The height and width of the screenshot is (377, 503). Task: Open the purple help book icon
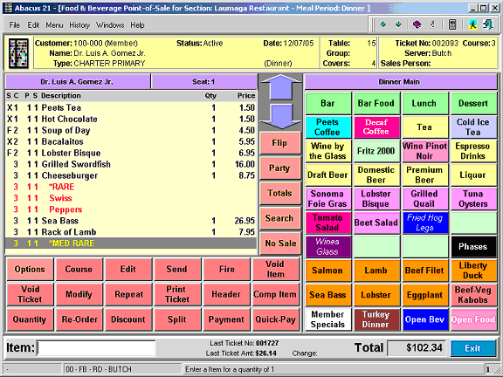[x=417, y=24]
